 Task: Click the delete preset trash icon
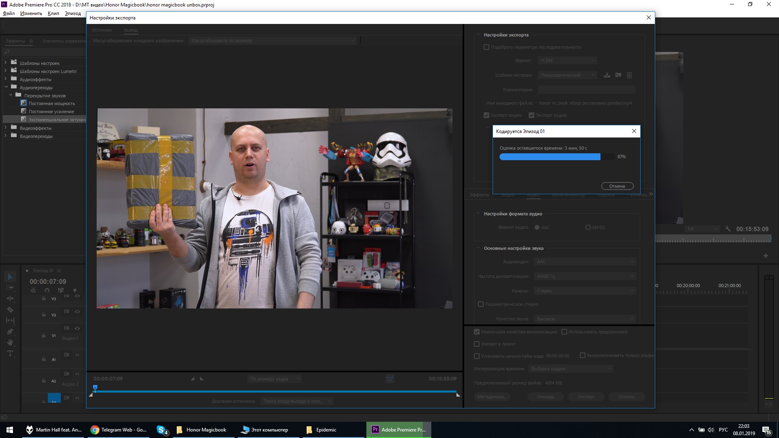pos(629,75)
